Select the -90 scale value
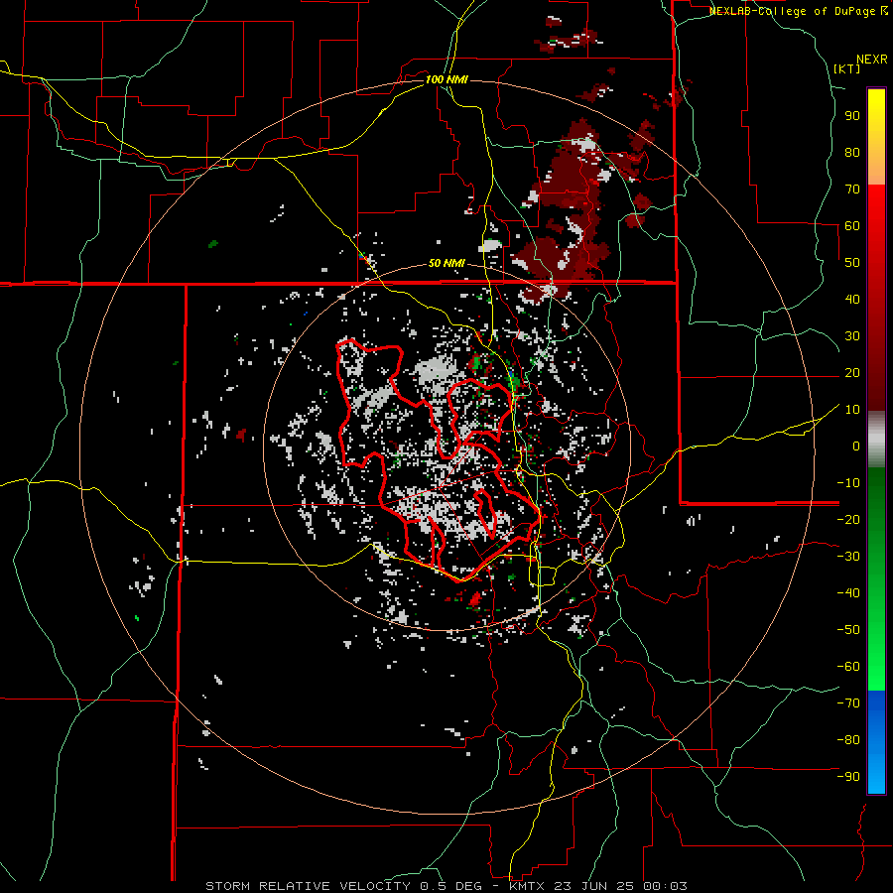Image resolution: width=893 pixels, height=893 pixels. (x=848, y=777)
